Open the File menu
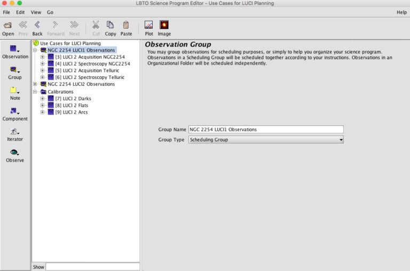The width and height of the screenshot is (410, 271). coord(6,12)
